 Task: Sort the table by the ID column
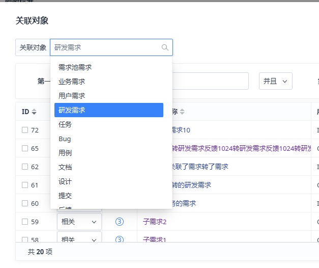click(34, 112)
